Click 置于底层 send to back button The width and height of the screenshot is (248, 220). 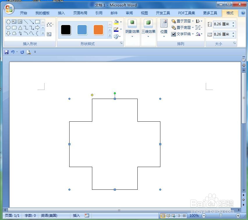click(181, 28)
